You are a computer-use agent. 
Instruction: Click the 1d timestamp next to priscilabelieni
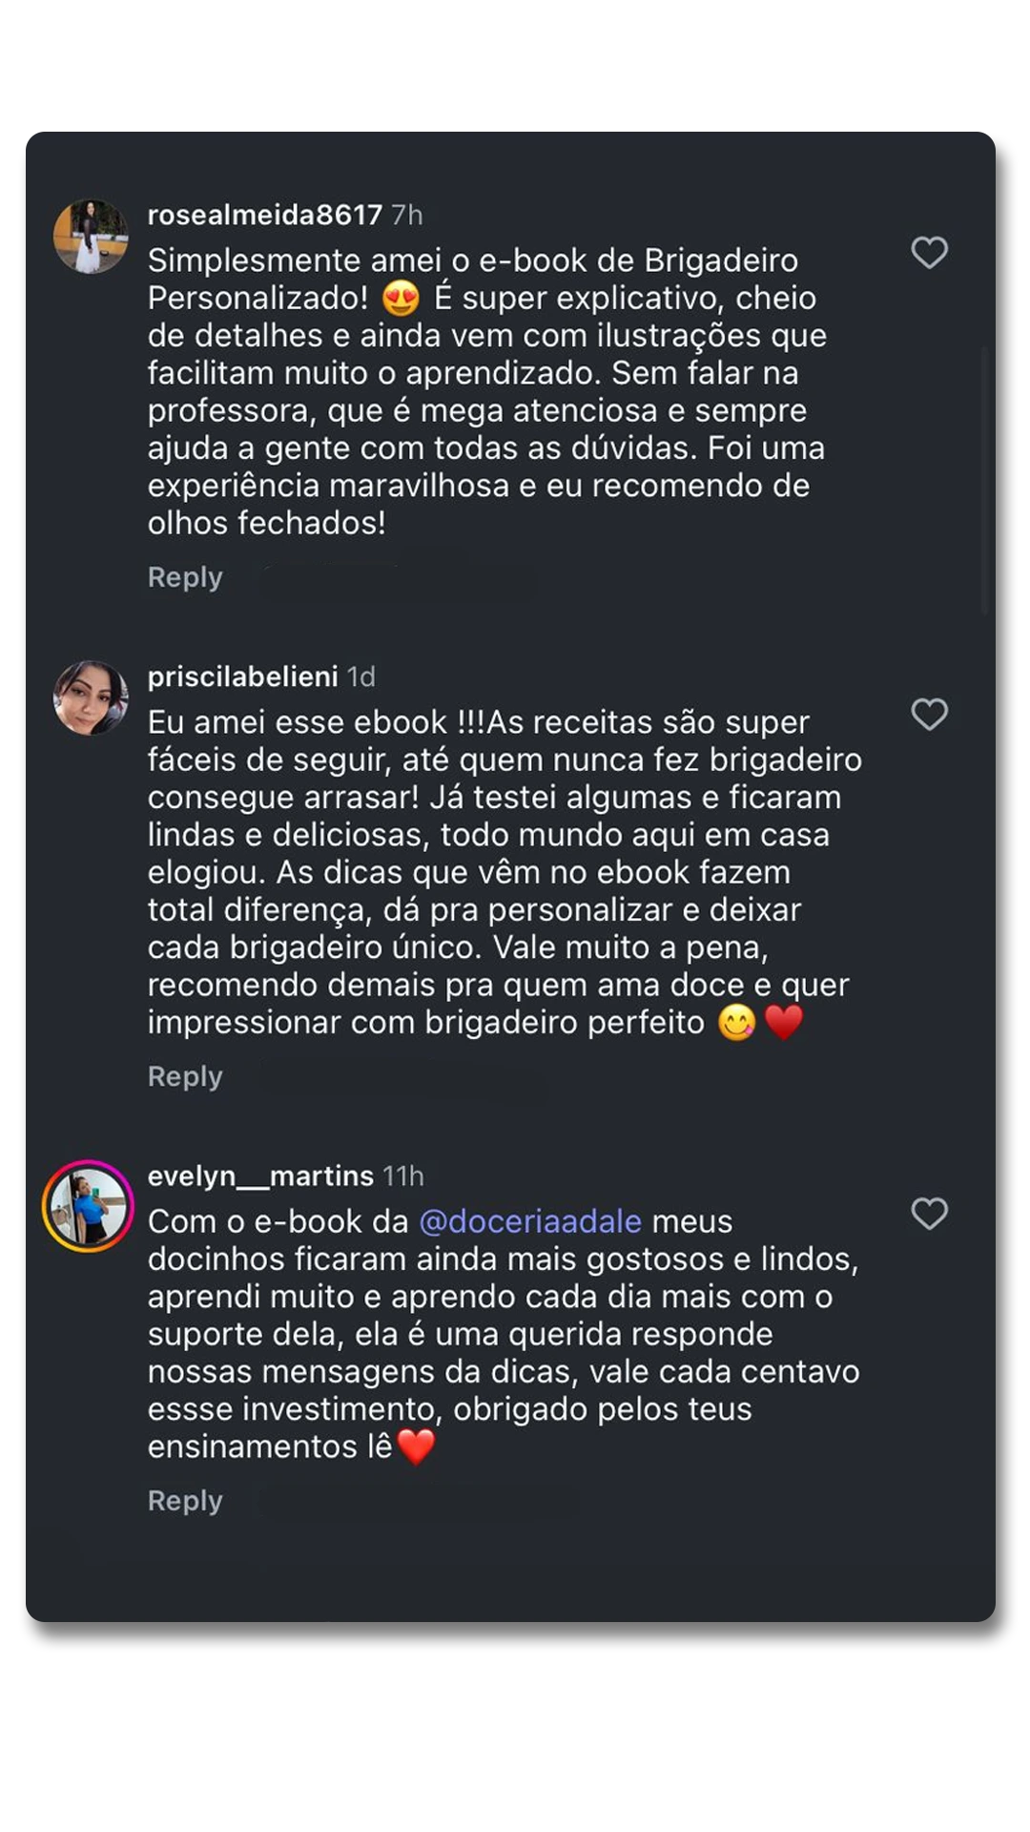(x=361, y=677)
